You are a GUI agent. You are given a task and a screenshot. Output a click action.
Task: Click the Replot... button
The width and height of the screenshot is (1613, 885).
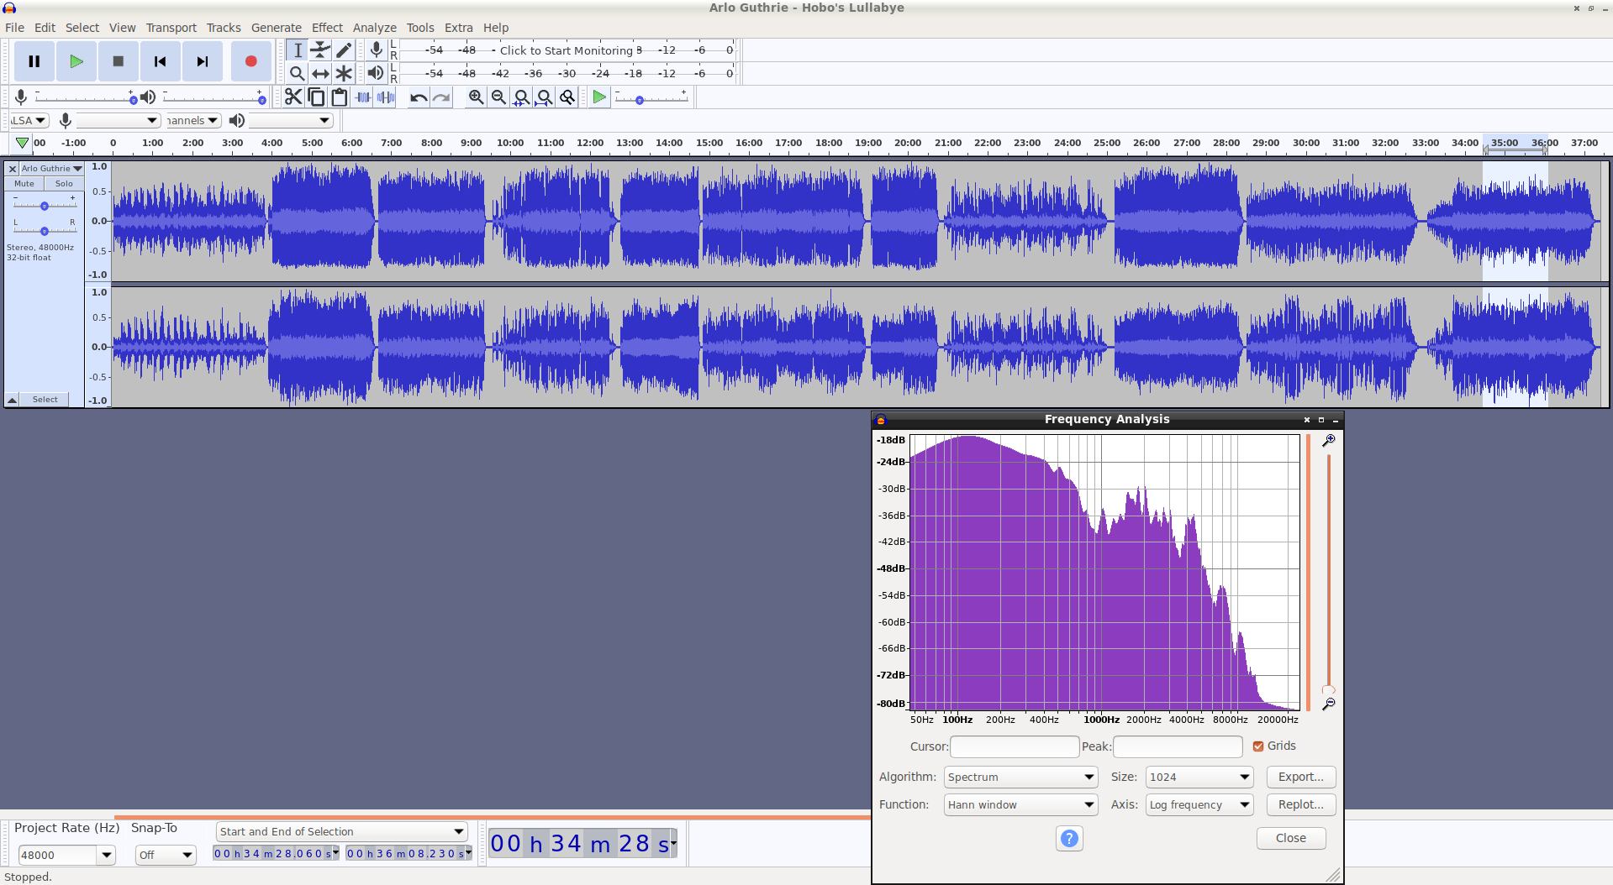[1300, 804]
